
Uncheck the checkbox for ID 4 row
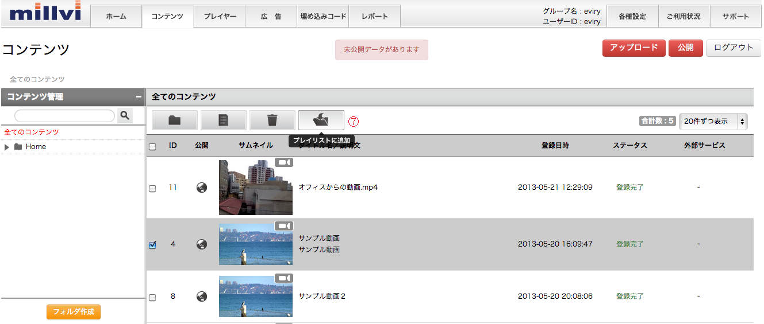[x=152, y=245]
